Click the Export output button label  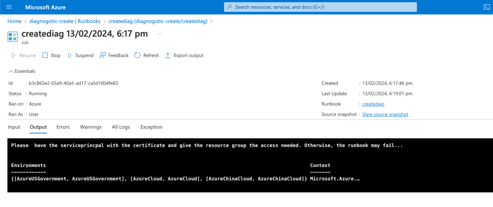[x=189, y=55]
